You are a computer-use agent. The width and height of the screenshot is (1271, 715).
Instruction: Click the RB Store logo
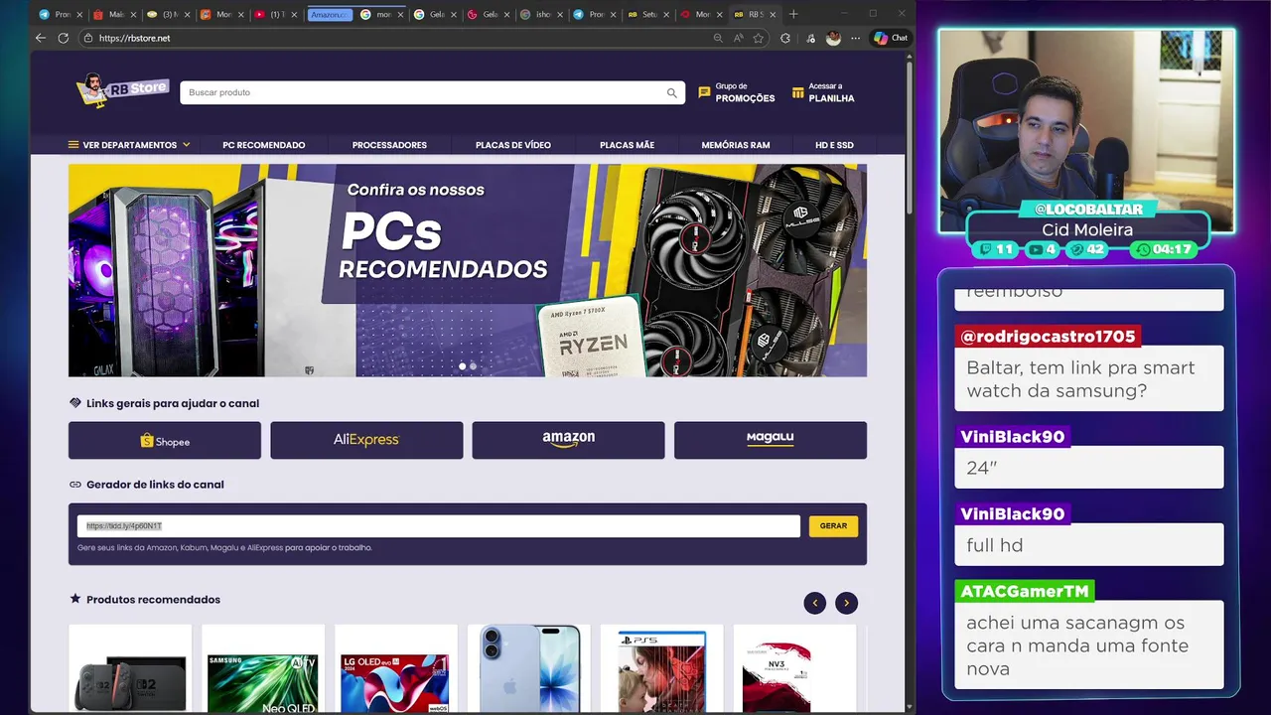coord(123,89)
